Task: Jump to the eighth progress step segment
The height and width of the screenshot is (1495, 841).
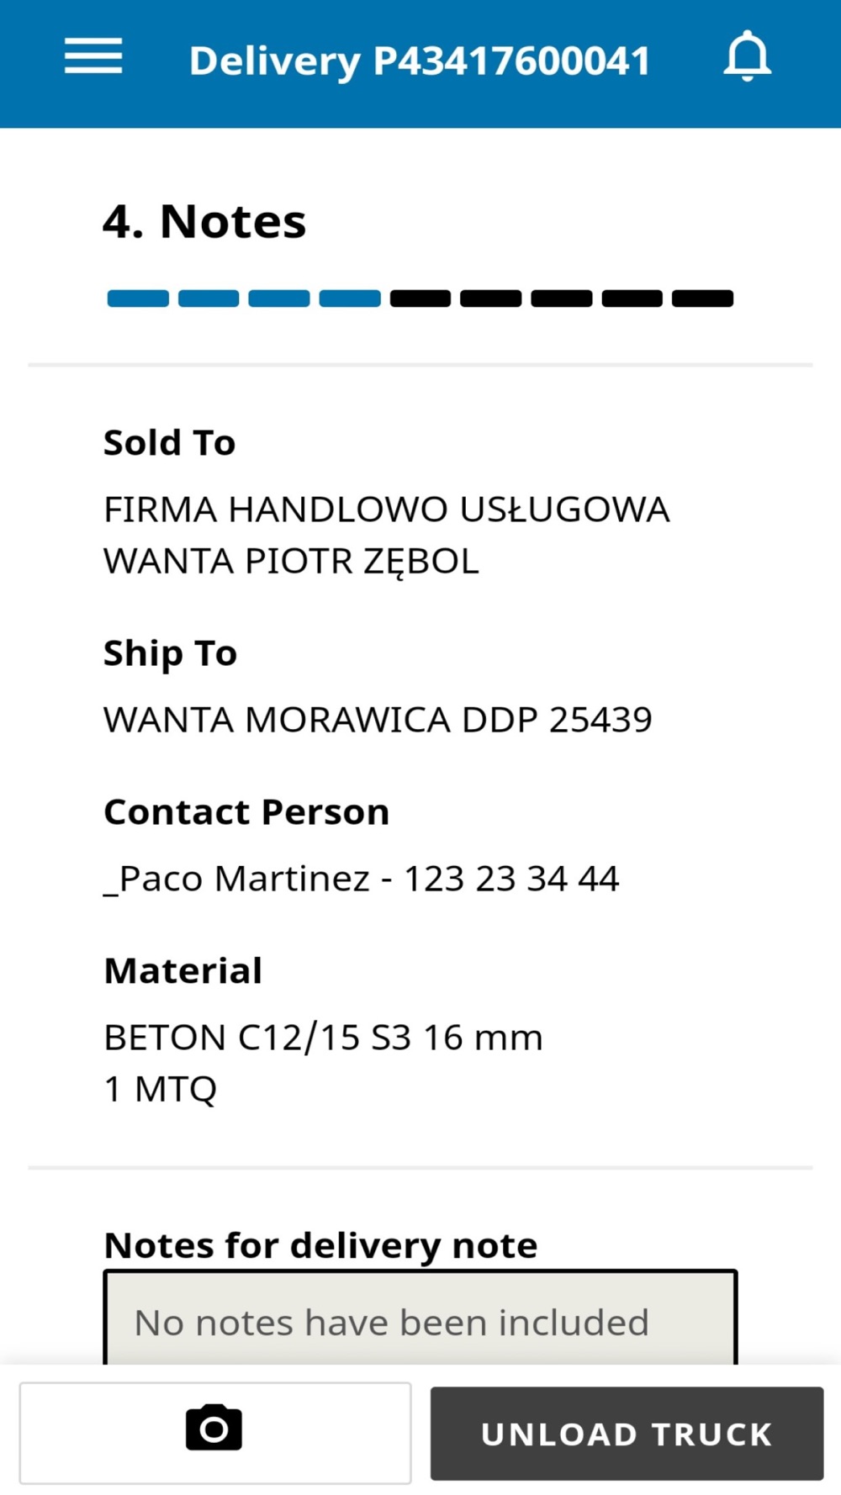Action: pos(632,298)
